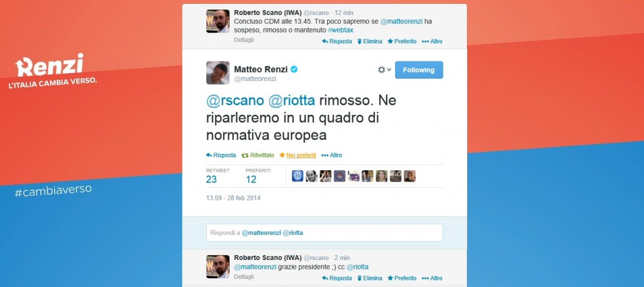Viewport: 644px width, 287px height.
Task: Click the @rscano mention in main tweet
Action: point(235,100)
